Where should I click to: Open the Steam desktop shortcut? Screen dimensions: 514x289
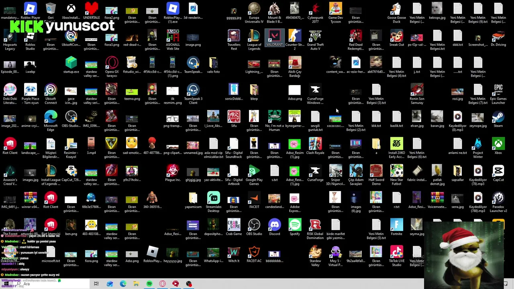point(498,119)
